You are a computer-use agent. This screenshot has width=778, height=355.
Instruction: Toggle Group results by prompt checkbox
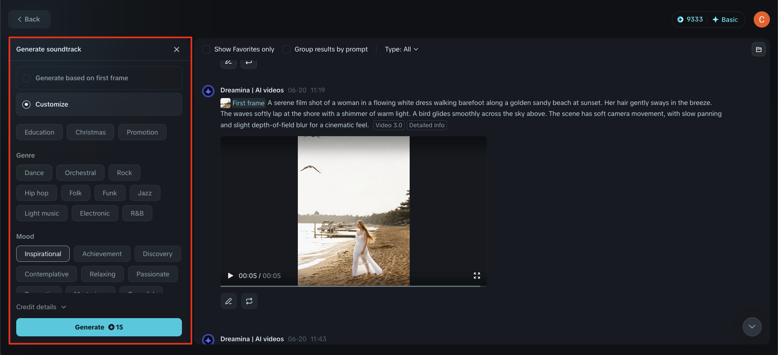(x=286, y=49)
